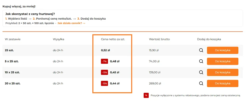This screenshot has height=101, width=246.
Task: Click the red % legend icon
Action: click(146, 95)
